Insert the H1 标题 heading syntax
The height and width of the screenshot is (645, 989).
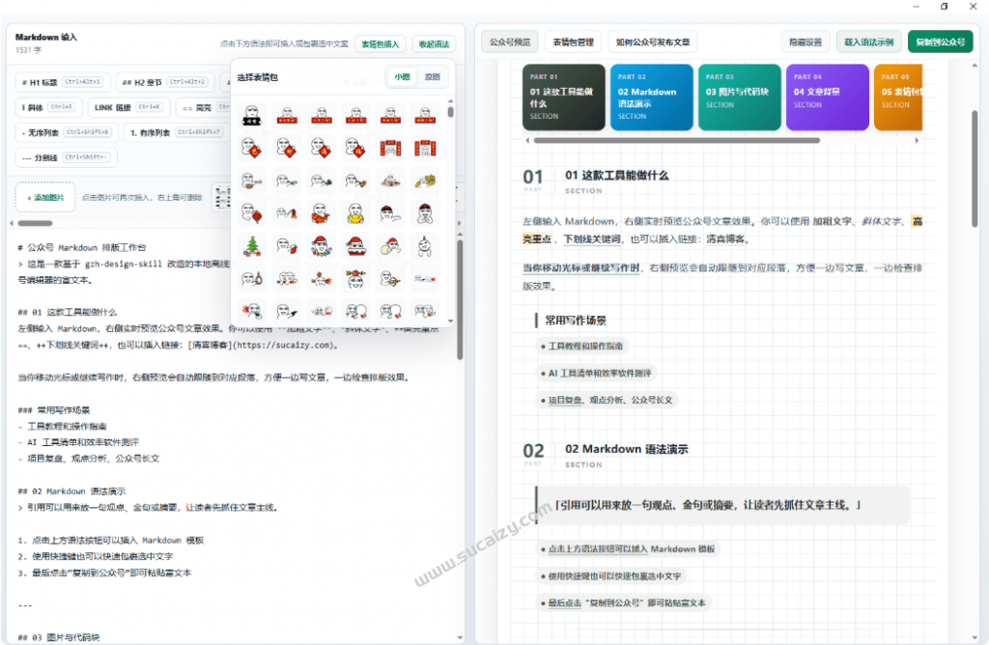point(63,82)
